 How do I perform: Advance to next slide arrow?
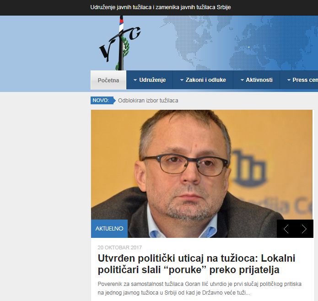coord(304,229)
